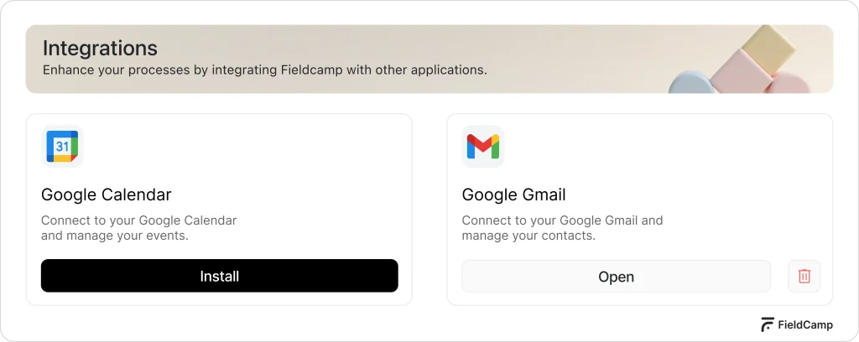Viewport: 859px width, 342px height.
Task: Click 'Connect to your Google Gmail and' line
Action: click(x=562, y=220)
